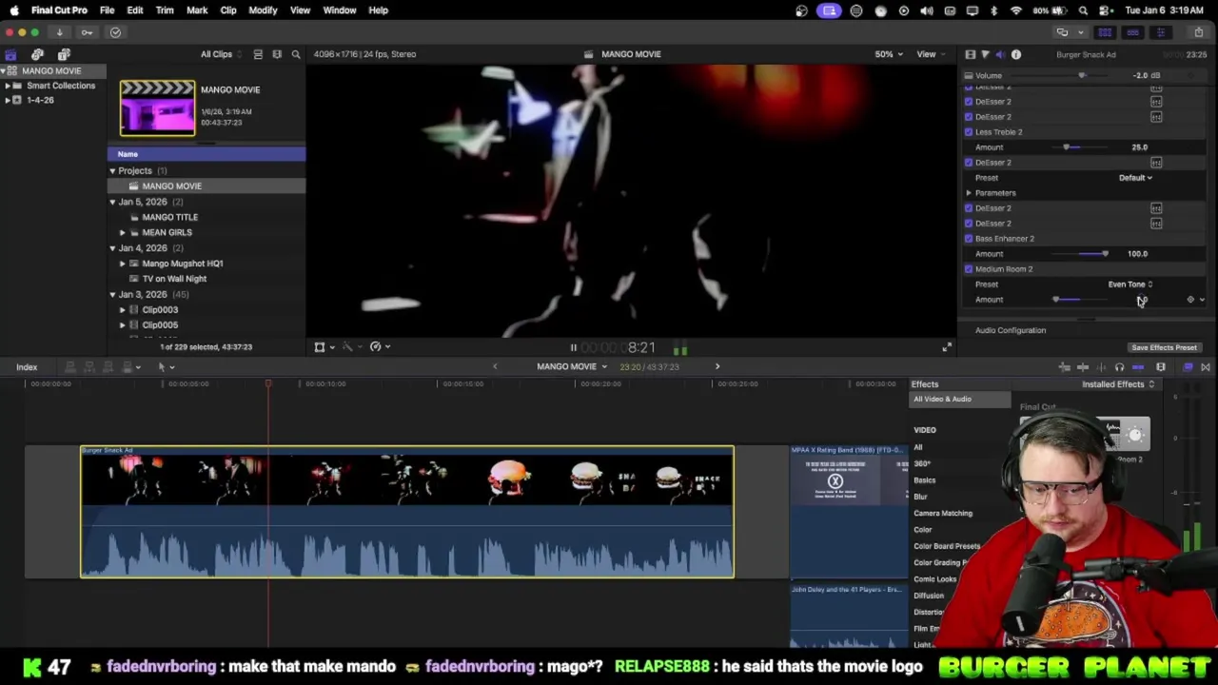Image resolution: width=1218 pixels, height=685 pixels.
Task: Click the timeline Index button
Action: (27, 367)
